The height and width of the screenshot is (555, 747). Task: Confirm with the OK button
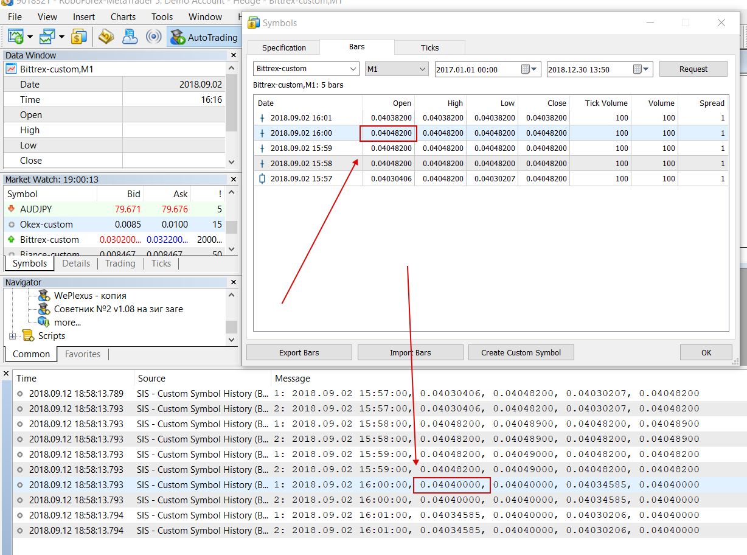tap(706, 352)
